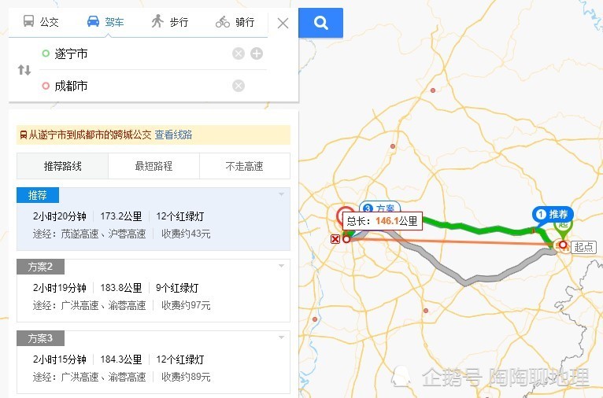This screenshot has width=603, height=398.
Task: Click the 推荐 route bubble on map
Action: [x=553, y=214]
